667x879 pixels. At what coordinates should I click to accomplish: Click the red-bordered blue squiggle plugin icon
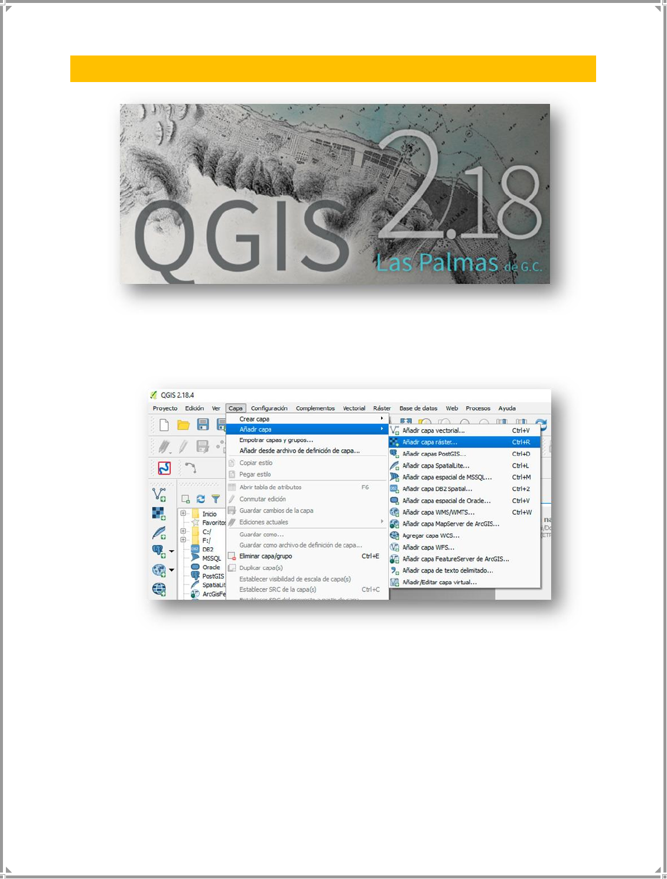(164, 468)
